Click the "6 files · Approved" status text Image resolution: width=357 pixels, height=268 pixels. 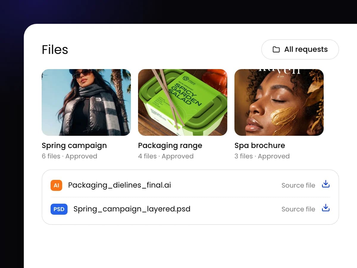(x=69, y=156)
